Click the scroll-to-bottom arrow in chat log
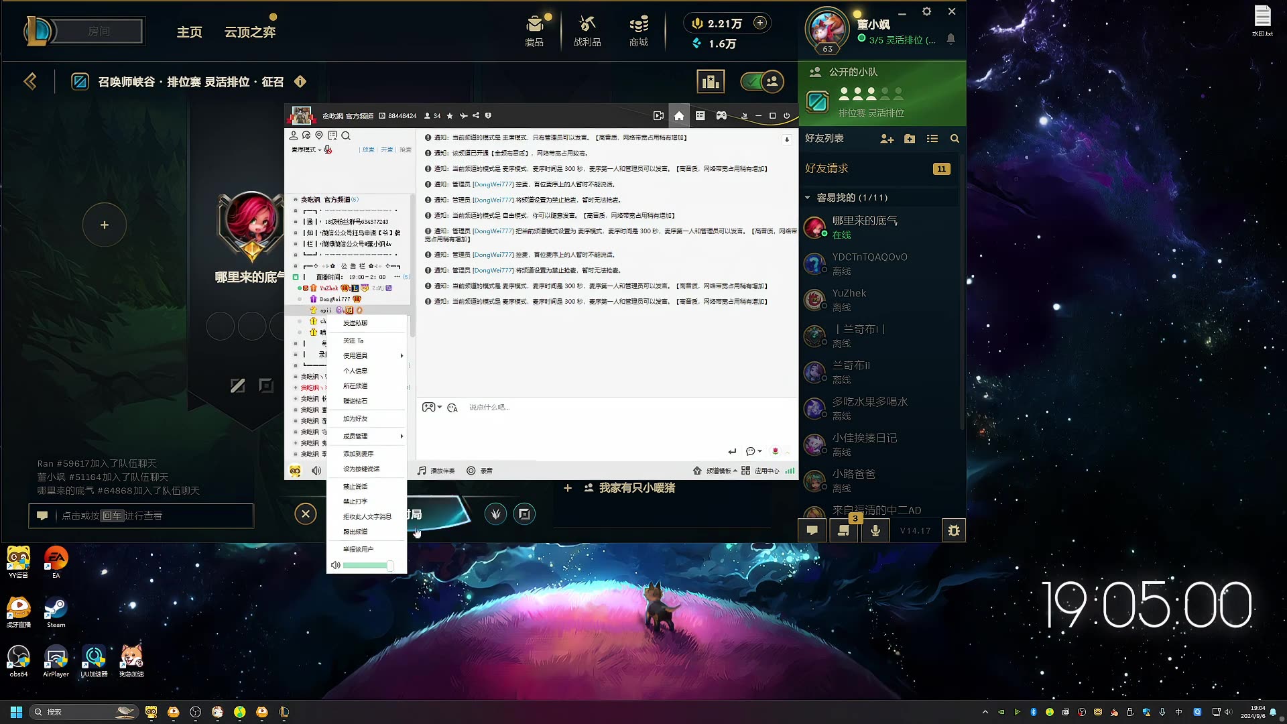The image size is (1287, 724). [x=787, y=139]
